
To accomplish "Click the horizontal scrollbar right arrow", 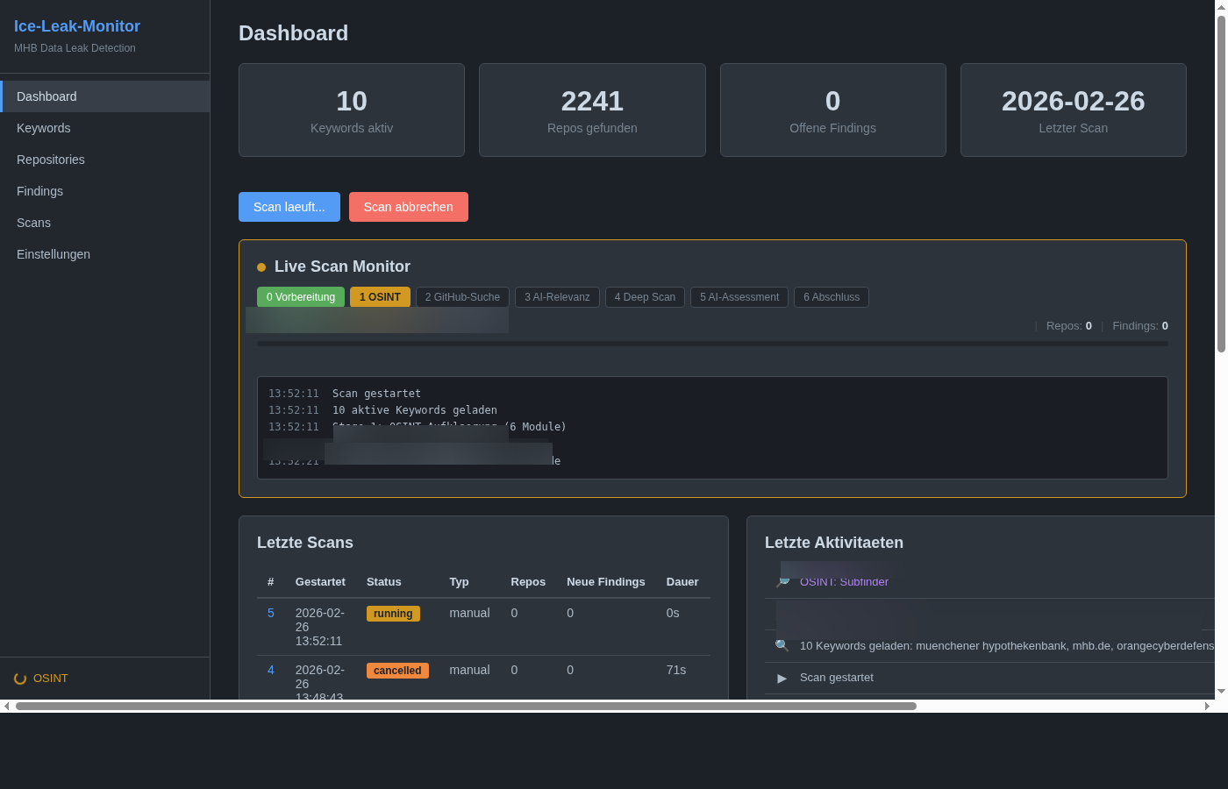I will tap(1207, 706).
